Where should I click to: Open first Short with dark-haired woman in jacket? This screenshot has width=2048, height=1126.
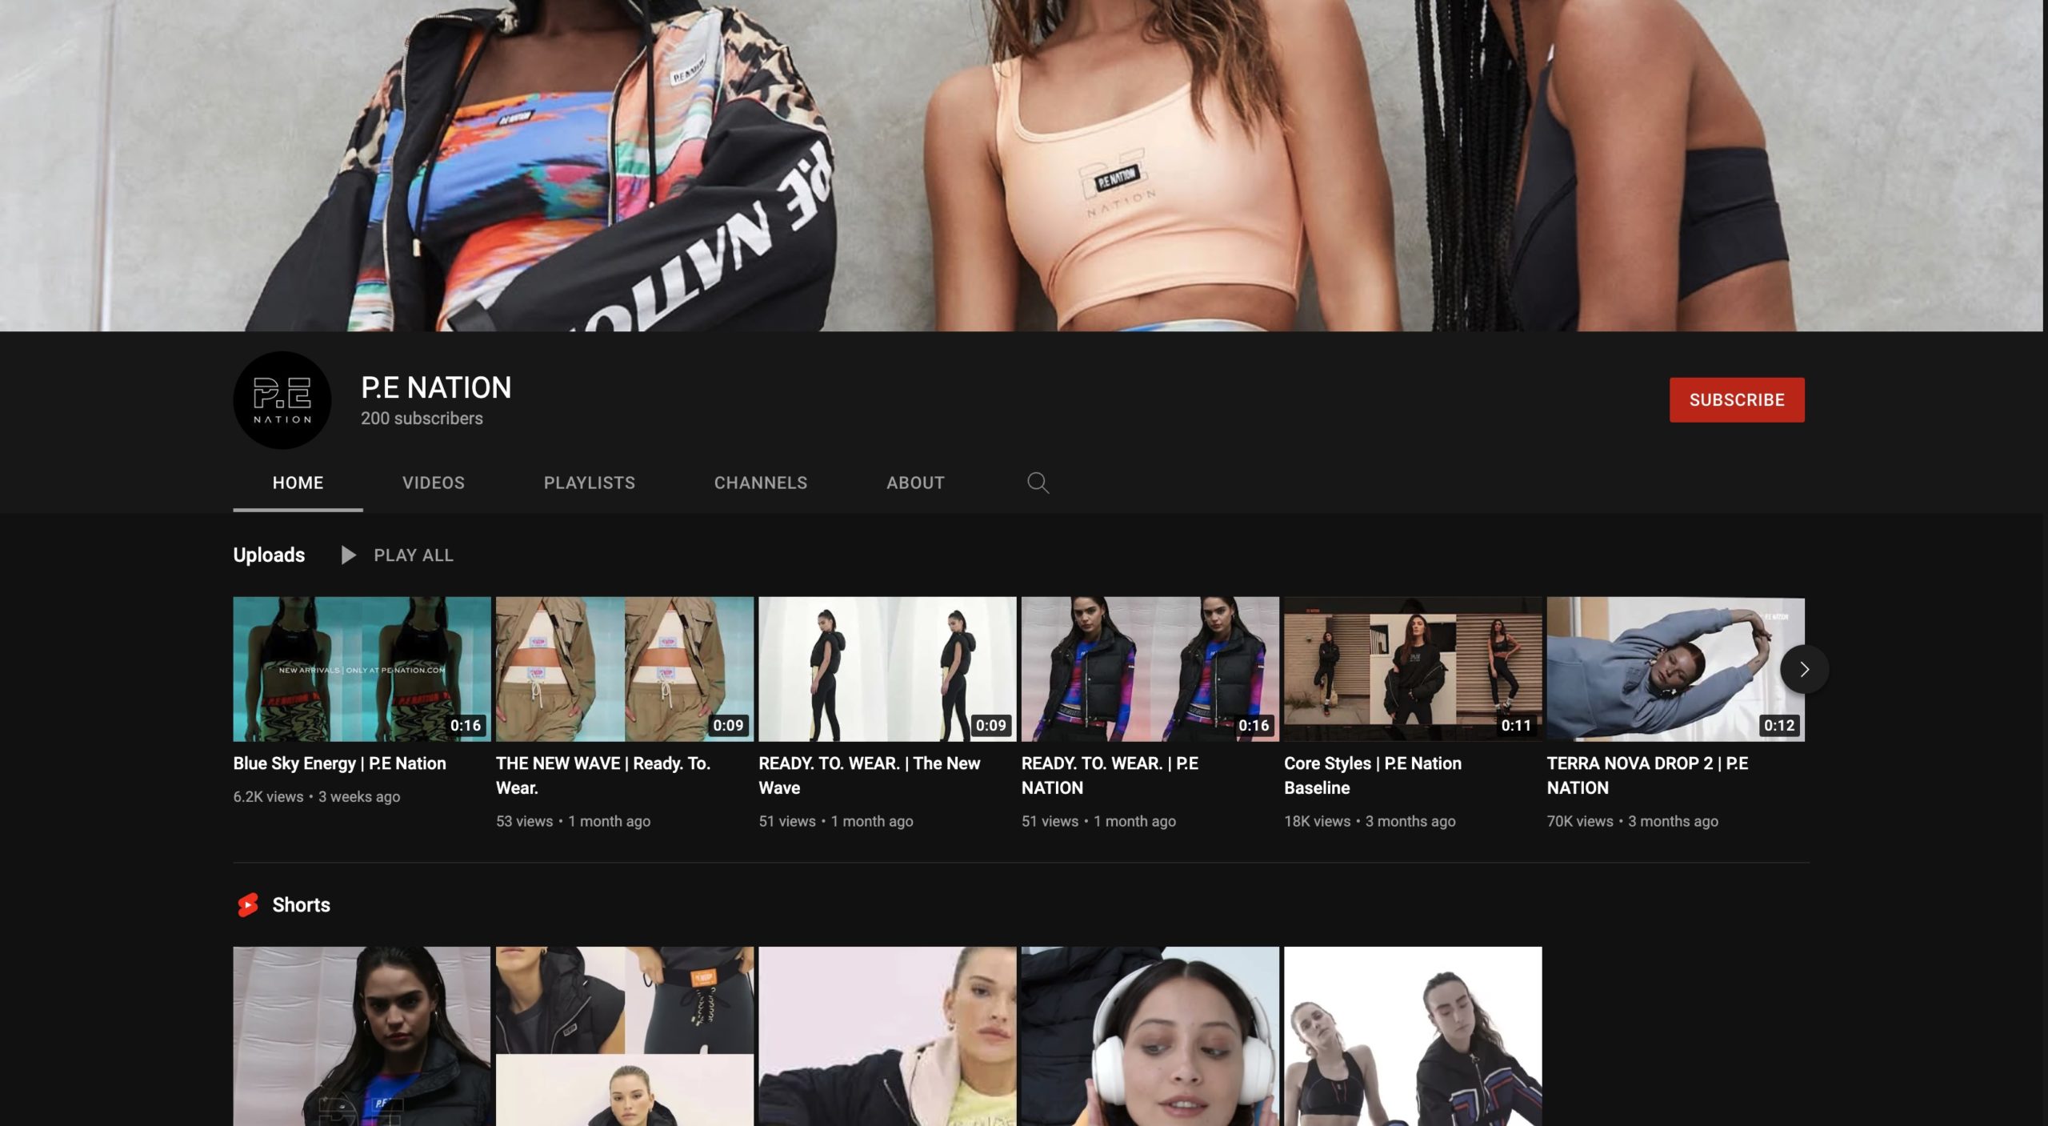tap(362, 1036)
